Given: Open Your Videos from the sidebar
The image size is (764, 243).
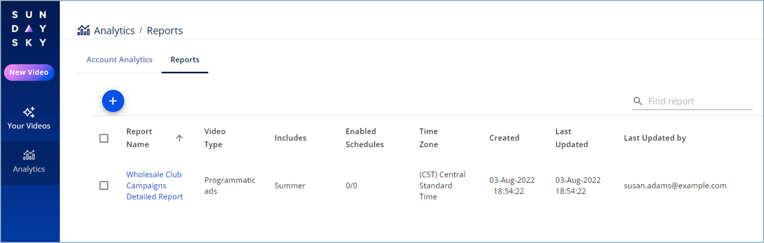Looking at the screenshot, I should click(29, 118).
